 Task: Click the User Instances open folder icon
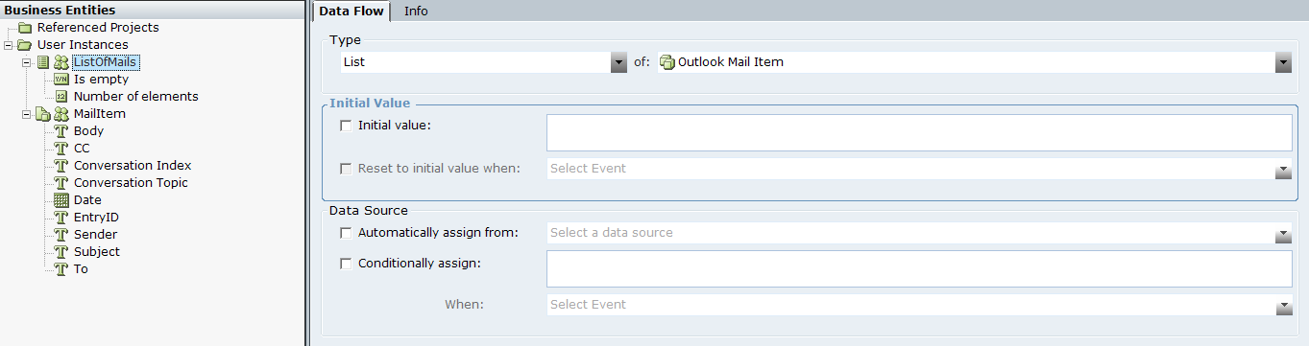(x=26, y=45)
